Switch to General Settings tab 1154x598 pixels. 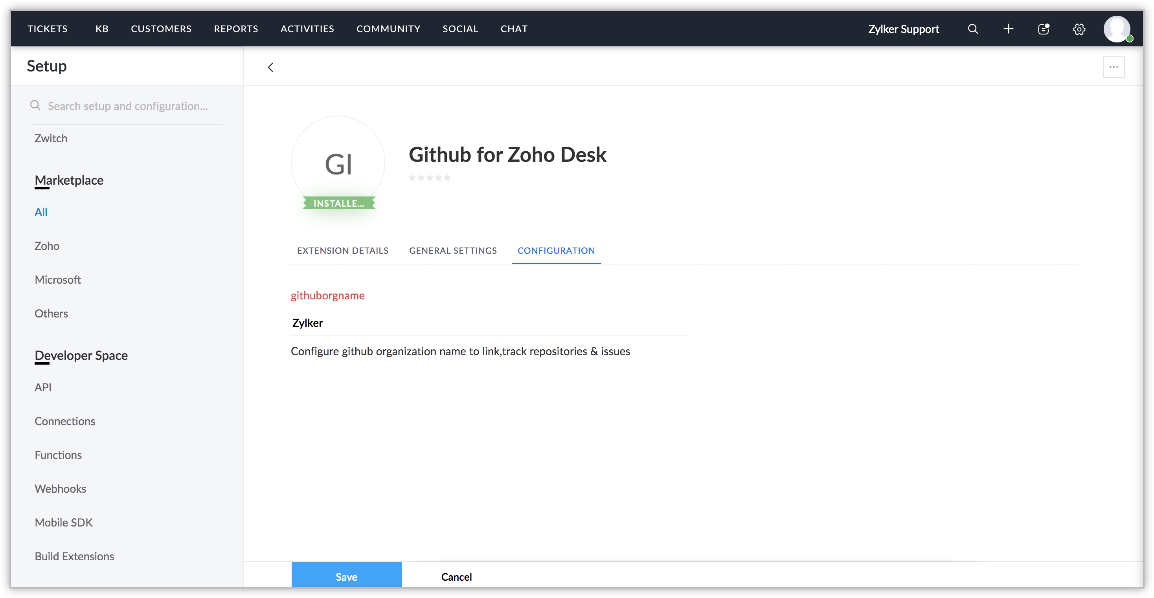coord(452,251)
